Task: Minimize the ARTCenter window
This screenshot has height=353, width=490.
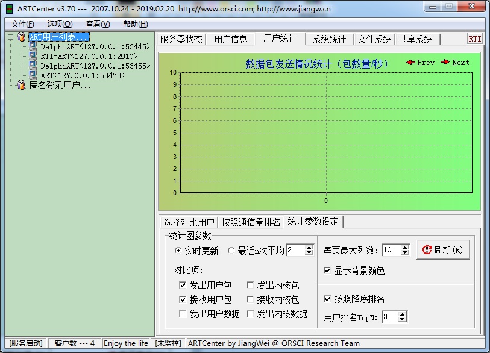Action: click(433, 7)
